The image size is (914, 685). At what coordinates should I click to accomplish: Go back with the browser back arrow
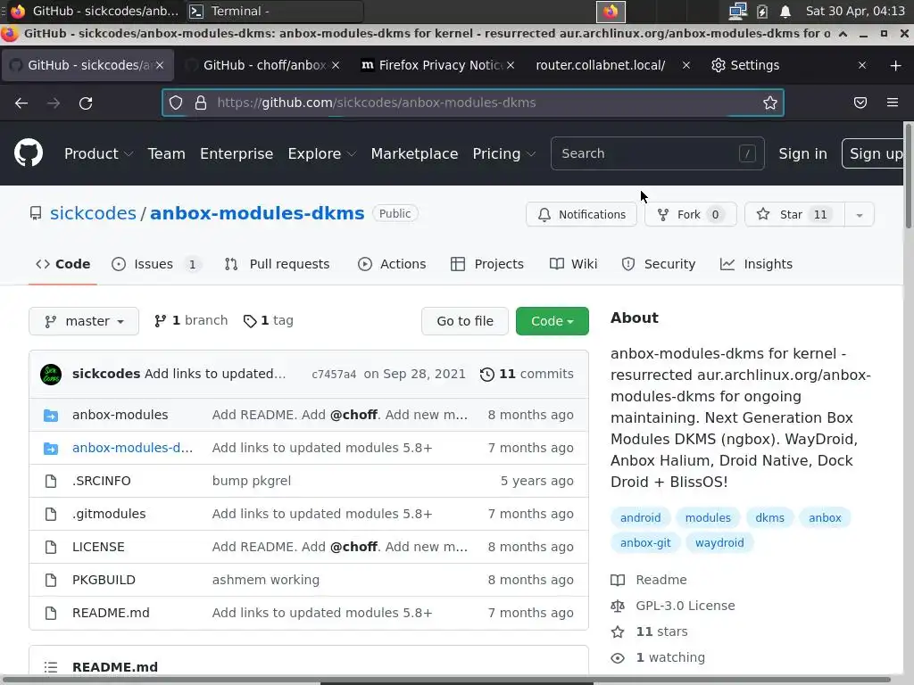pos(21,103)
